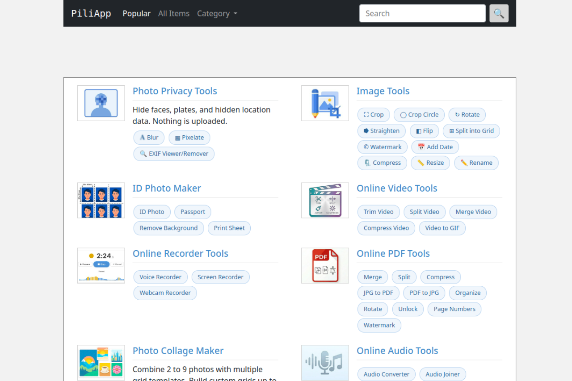
Task: Open the Page Numbers tool
Action: pyautogui.click(x=454, y=309)
